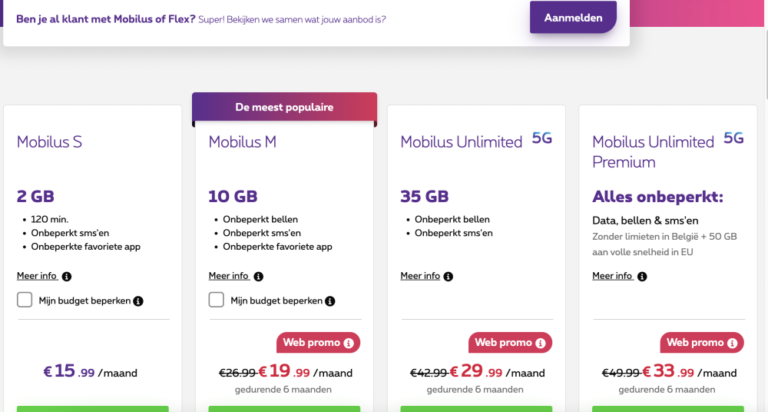Click budget info icon in Mobilus S card
Image resolution: width=768 pixels, height=412 pixels.
point(138,301)
